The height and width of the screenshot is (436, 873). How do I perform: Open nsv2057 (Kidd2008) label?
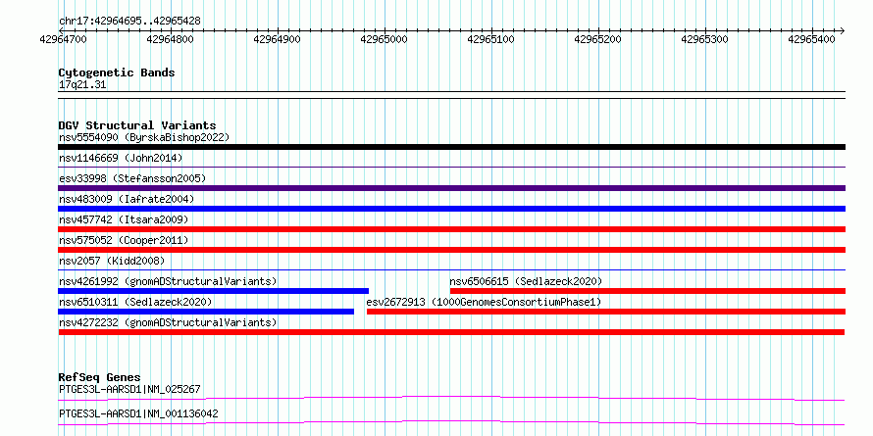112,261
